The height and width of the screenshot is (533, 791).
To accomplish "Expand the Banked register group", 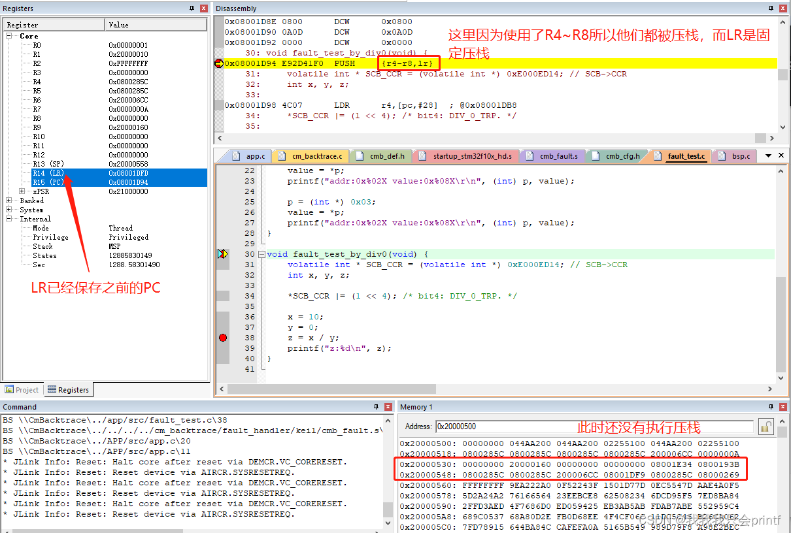I will tap(10, 201).
